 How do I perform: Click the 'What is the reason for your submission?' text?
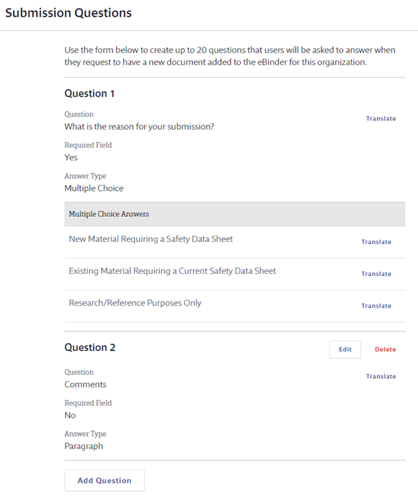tap(139, 127)
